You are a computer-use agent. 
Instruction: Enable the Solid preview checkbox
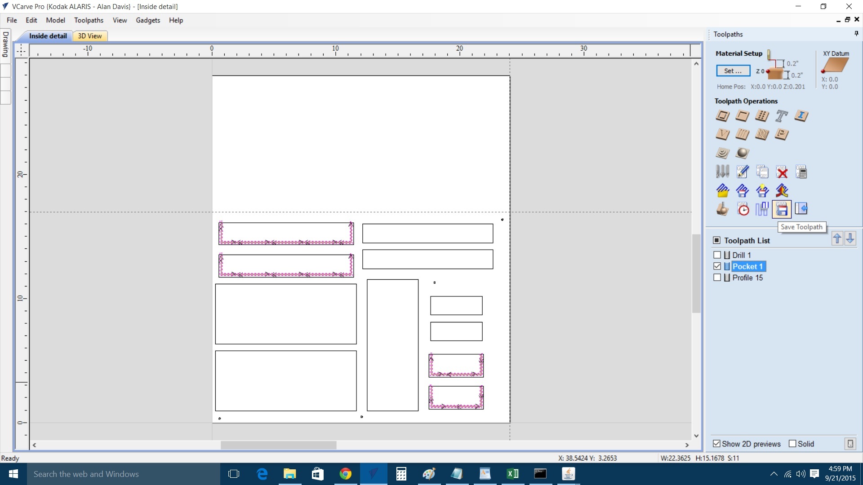[x=792, y=444]
